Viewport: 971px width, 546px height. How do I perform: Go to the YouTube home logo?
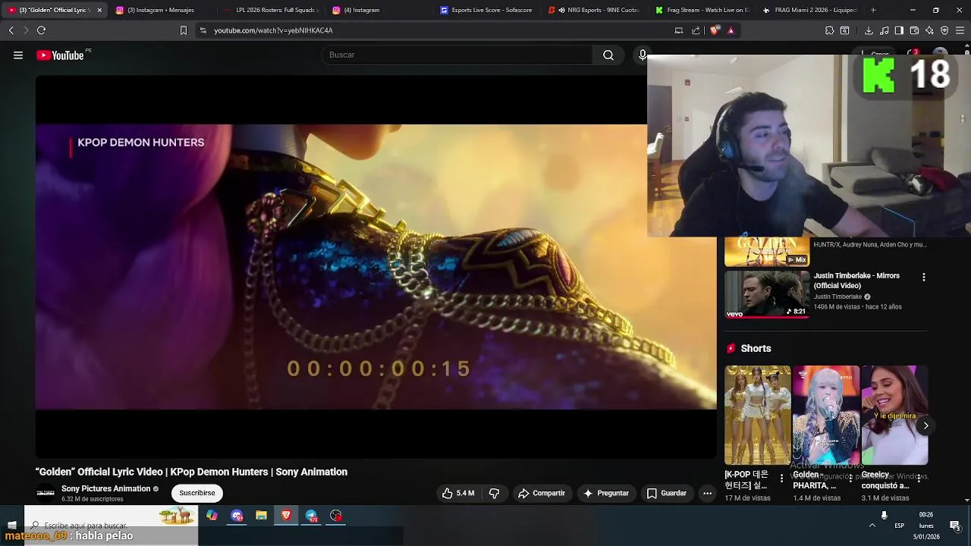(61, 55)
